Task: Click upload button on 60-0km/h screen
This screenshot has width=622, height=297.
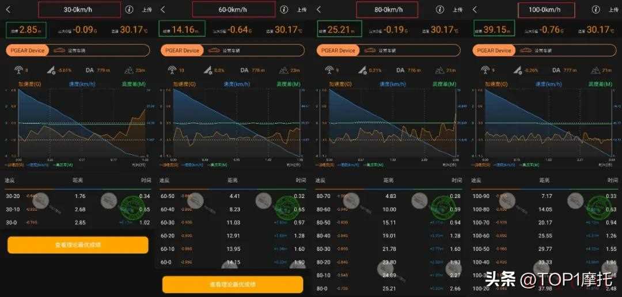Action: point(301,10)
